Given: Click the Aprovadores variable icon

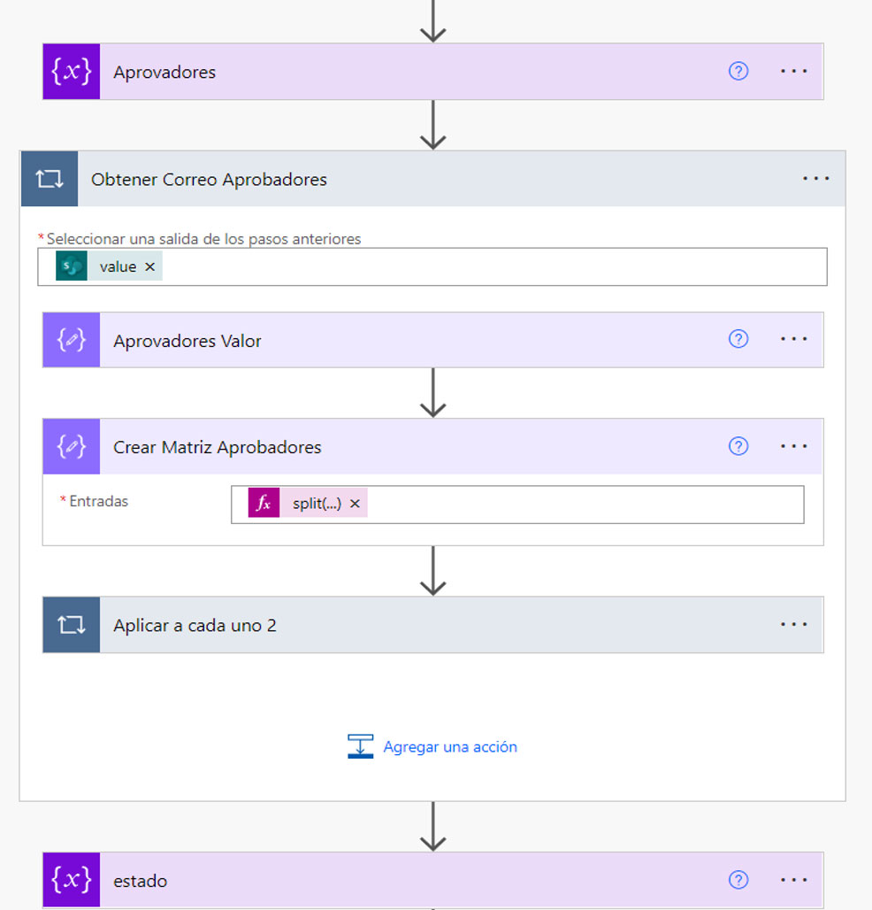Looking at the screenshot, I should point(71,72).
